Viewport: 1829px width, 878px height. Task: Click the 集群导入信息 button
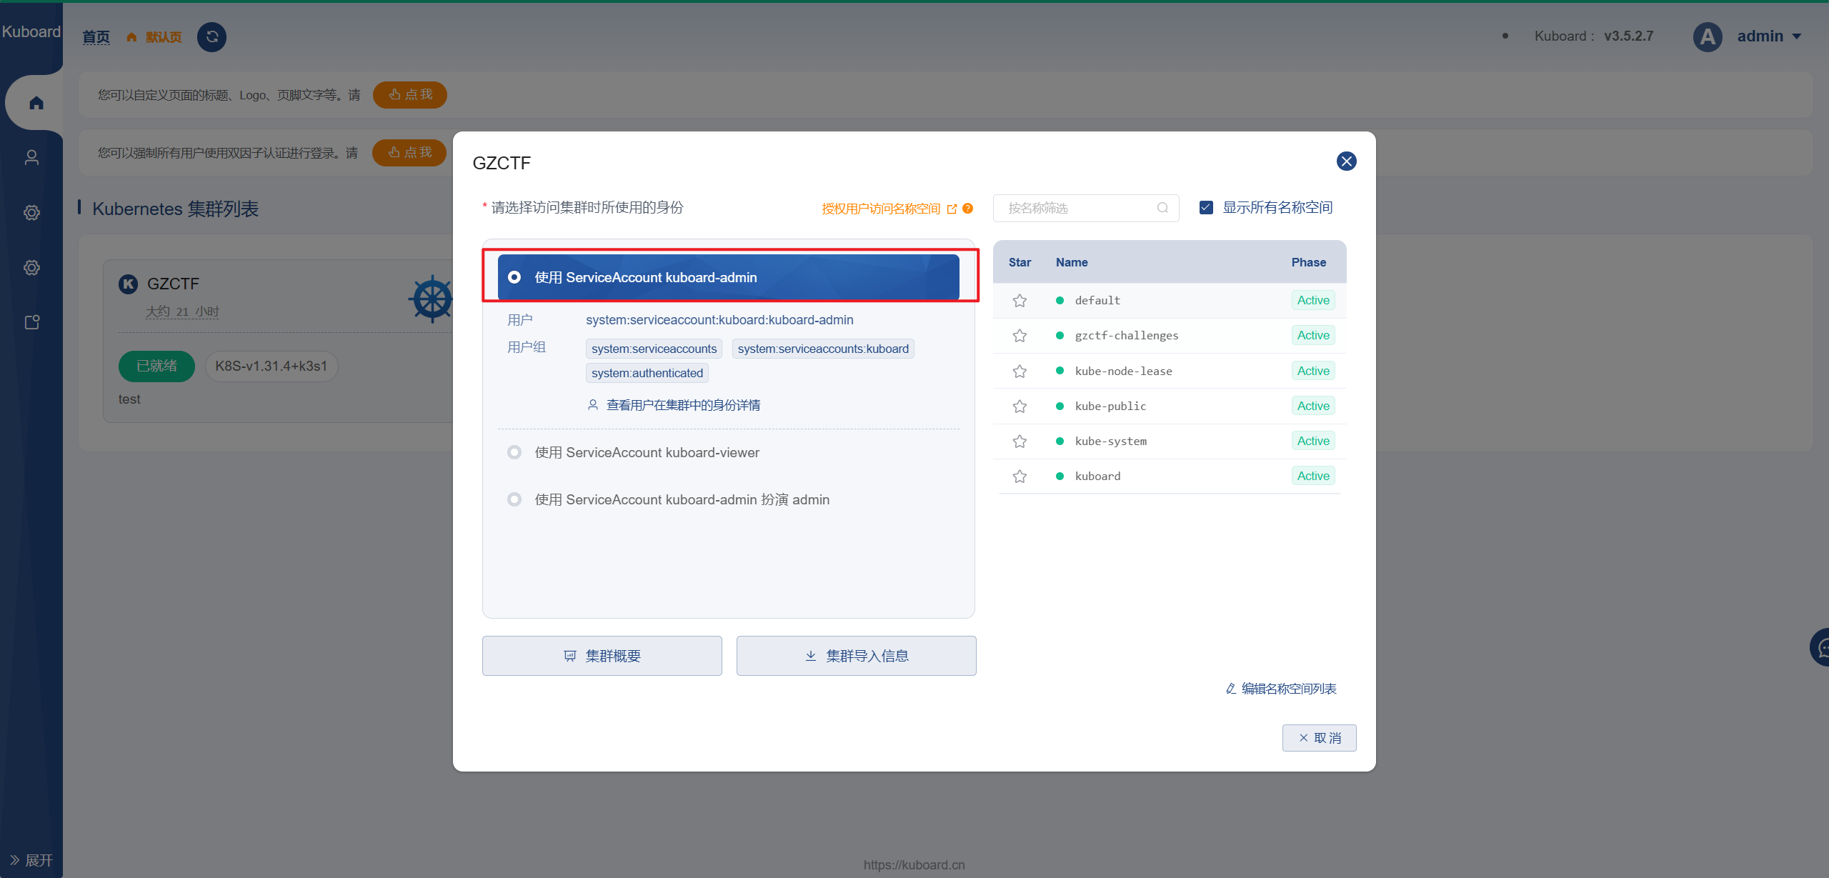pos(856,656)
